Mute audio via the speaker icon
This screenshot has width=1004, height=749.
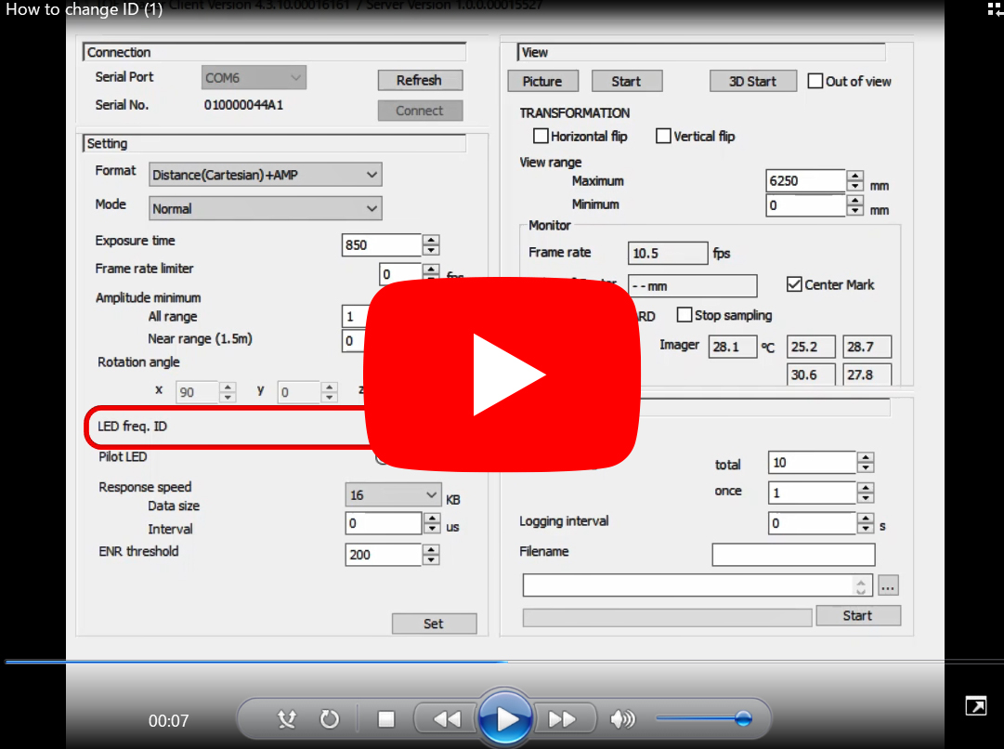coord(621,718)
